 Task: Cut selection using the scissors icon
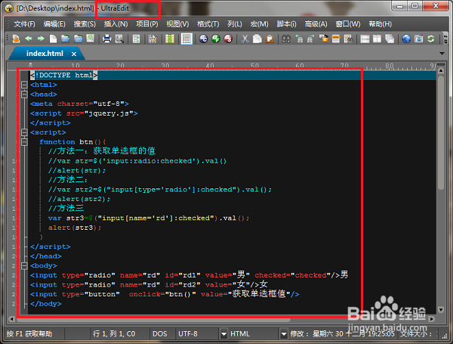pos(245,39)
